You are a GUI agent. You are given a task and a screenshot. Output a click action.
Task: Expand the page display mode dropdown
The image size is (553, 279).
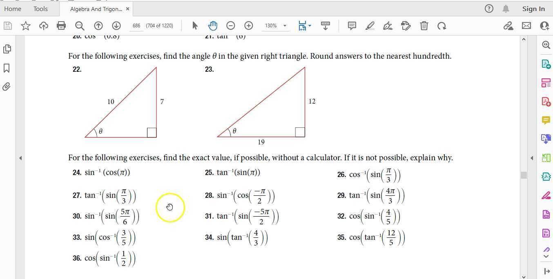click(x=304, y=25)
